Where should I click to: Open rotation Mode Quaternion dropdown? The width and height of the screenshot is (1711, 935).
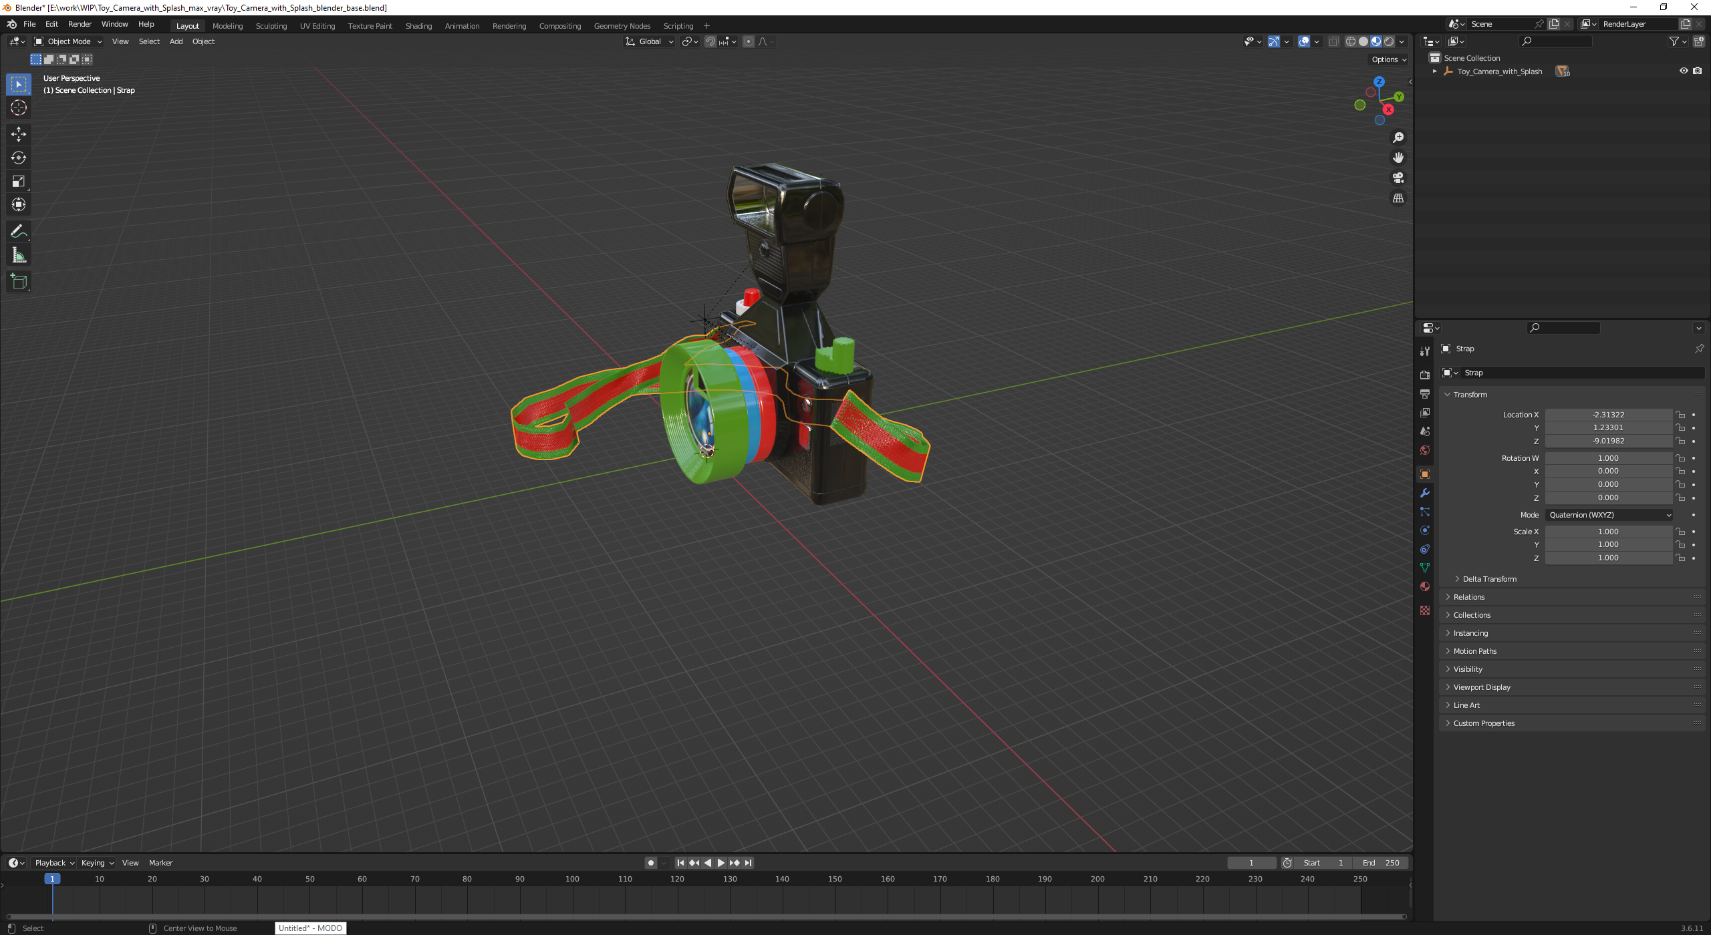tap(1609, 515)
